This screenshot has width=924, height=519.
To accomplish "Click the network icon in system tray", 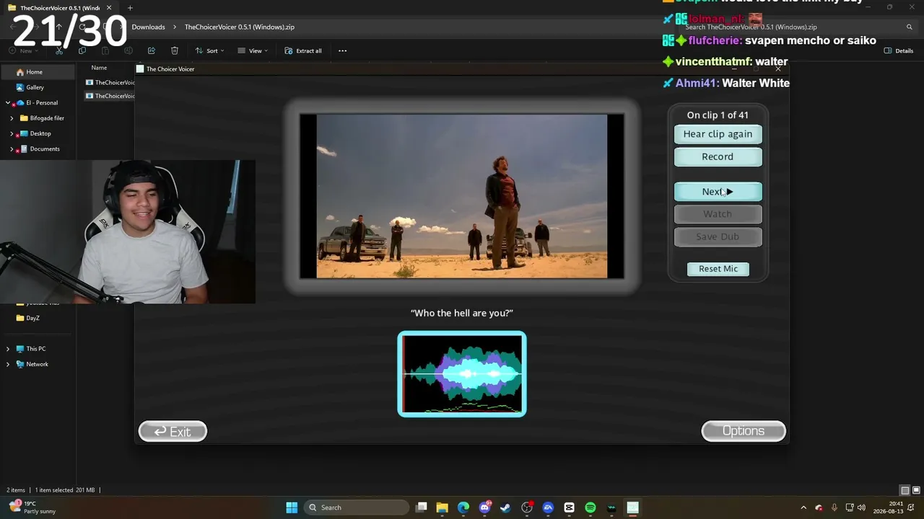I will 850,507.
